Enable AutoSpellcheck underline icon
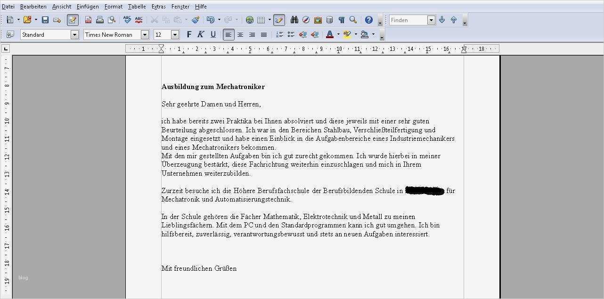 (139, 20)
